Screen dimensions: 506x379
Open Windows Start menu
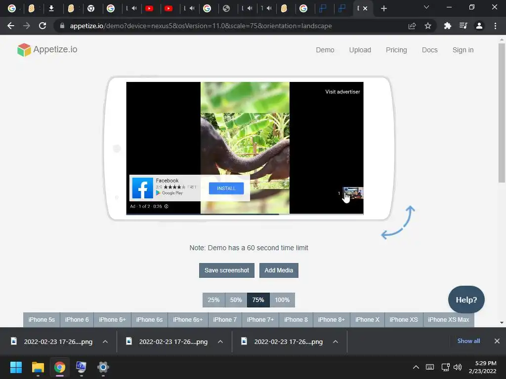[x=16, y=367]
